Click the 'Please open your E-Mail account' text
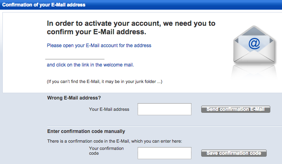The image size is (282, 164). coord(99,46)
